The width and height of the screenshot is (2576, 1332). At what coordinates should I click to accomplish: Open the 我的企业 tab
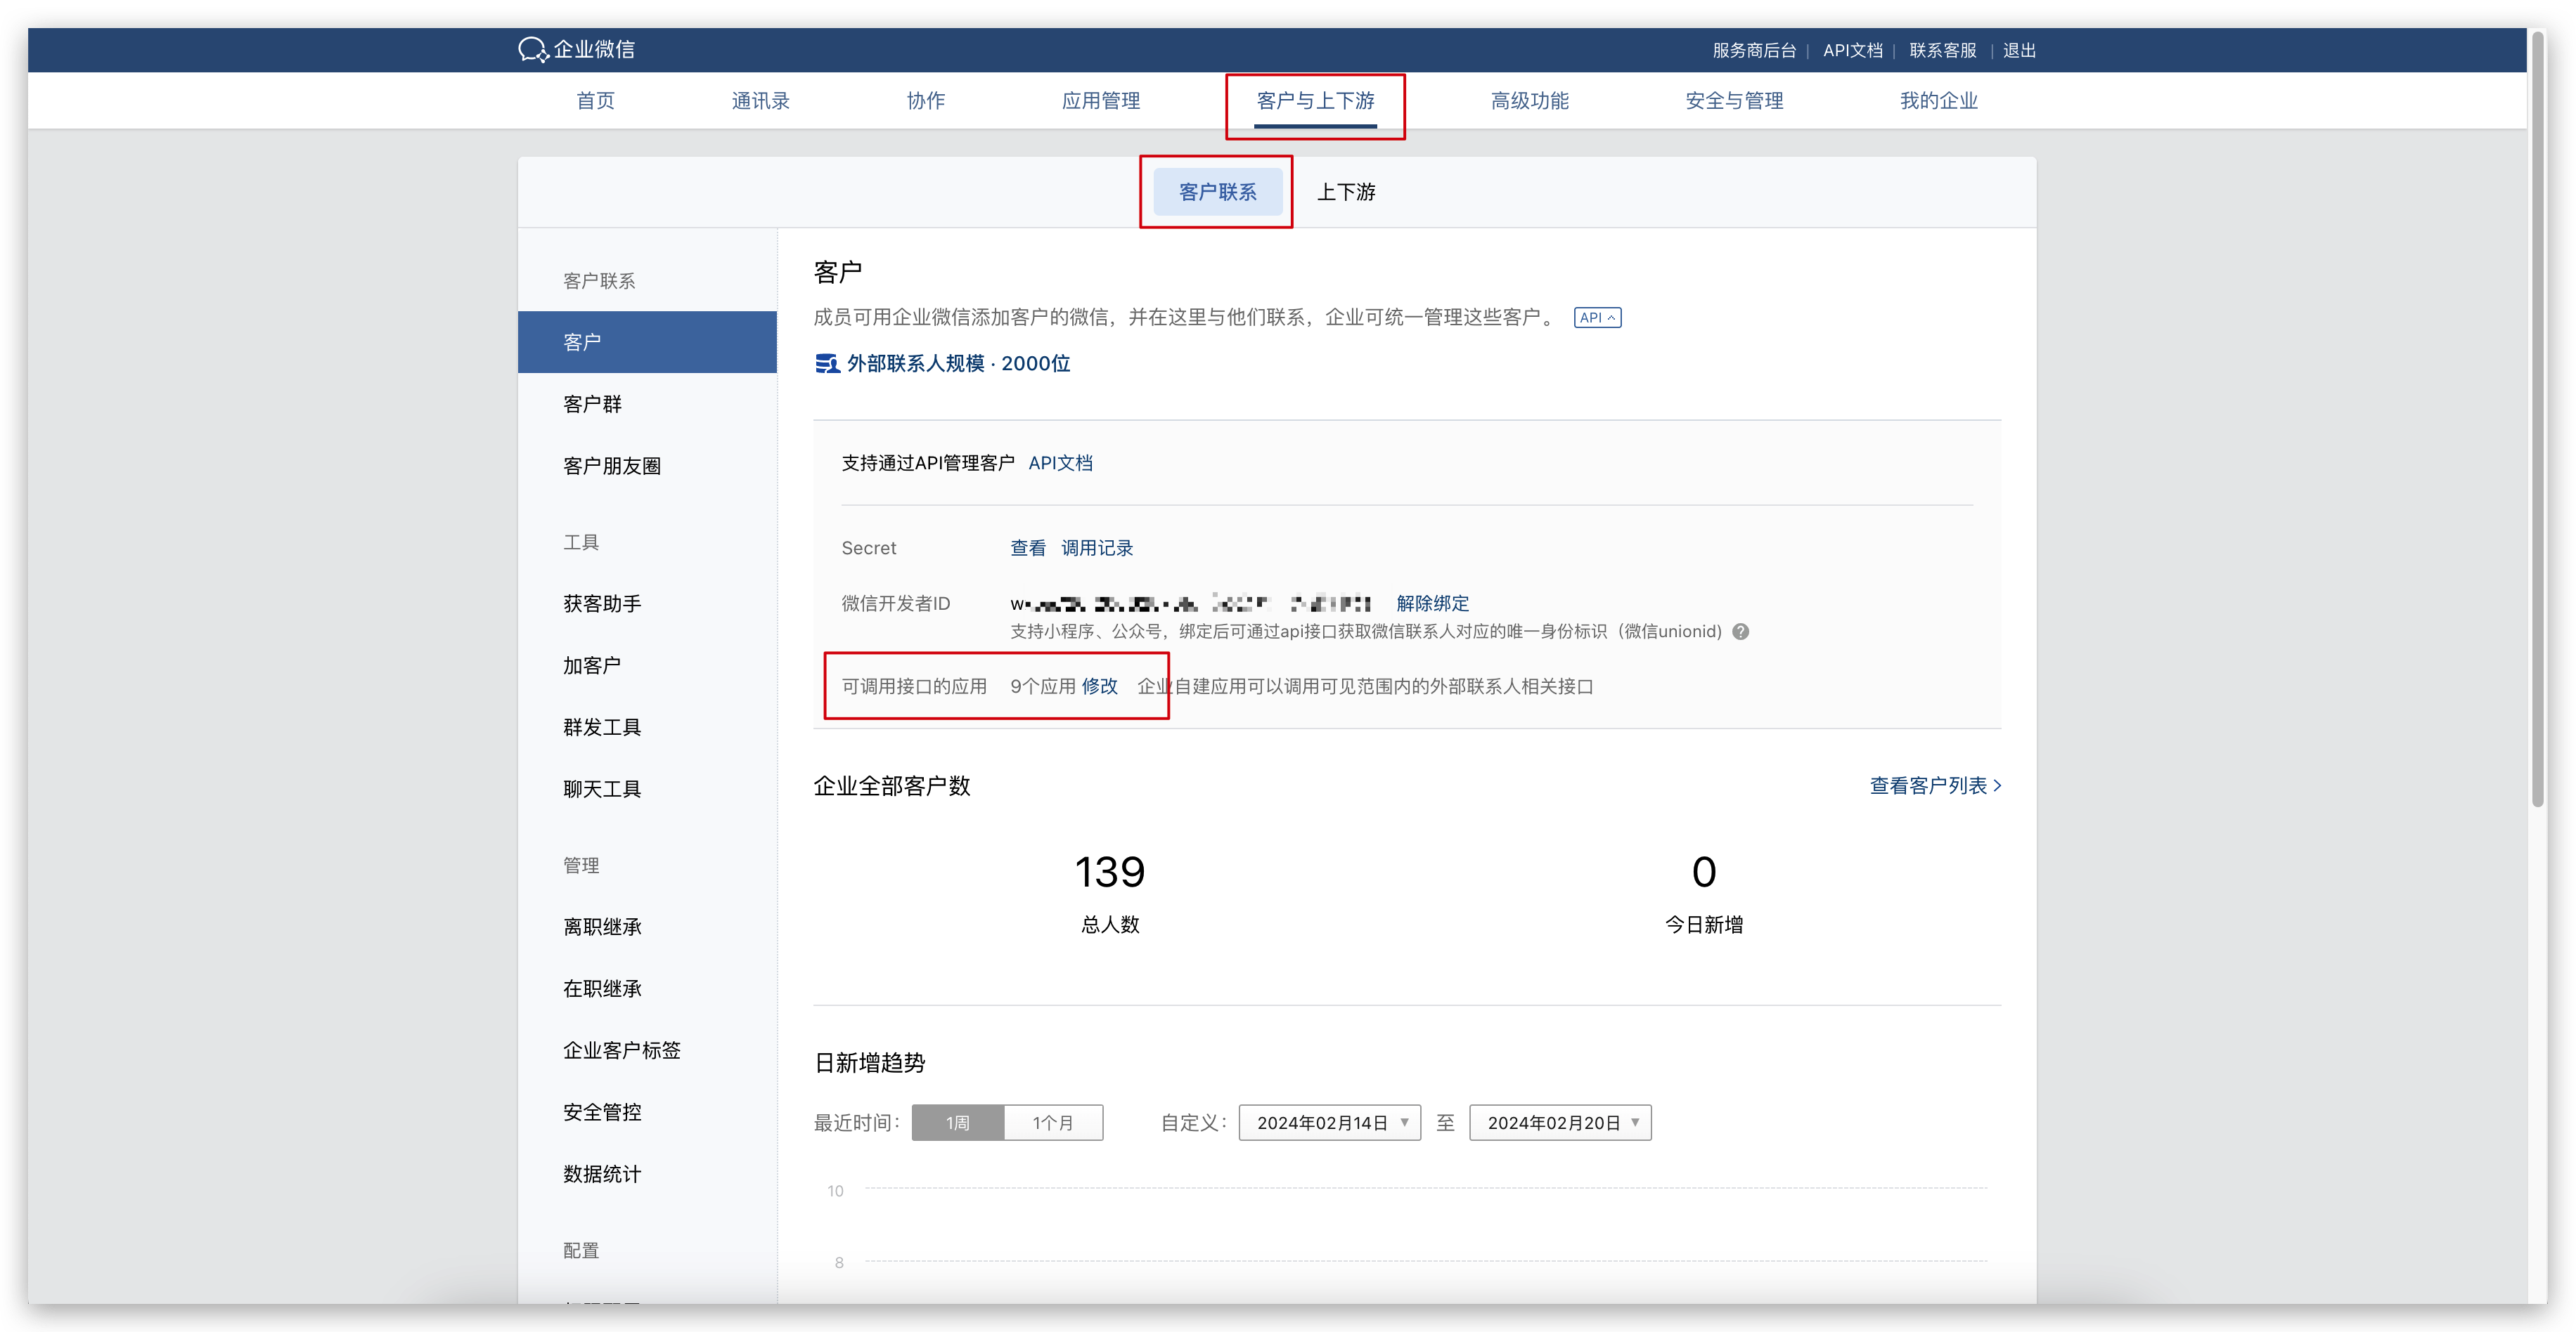[x=1938, y=101]
